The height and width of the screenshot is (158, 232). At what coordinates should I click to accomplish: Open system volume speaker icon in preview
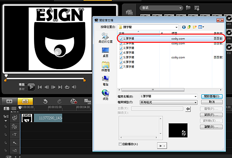(74, 87)
